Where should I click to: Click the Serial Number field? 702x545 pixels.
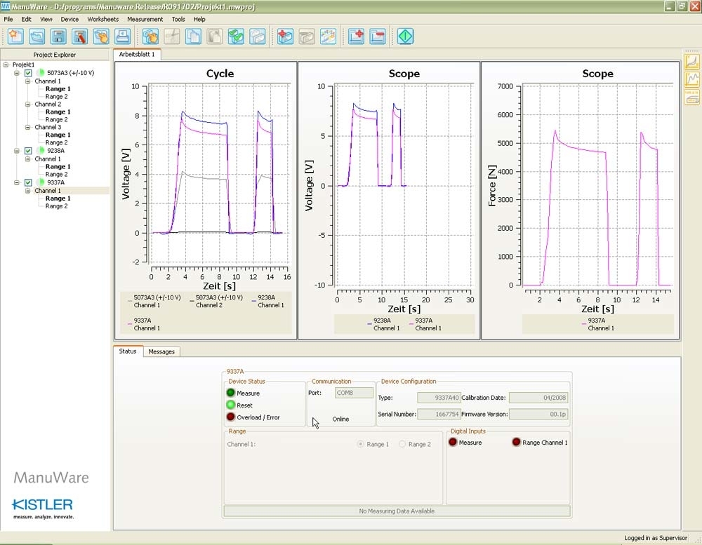tap(439, 414)
